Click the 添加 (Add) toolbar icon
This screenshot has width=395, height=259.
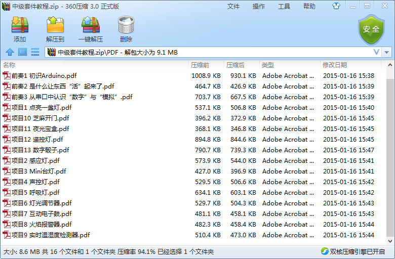coord(20,25)
